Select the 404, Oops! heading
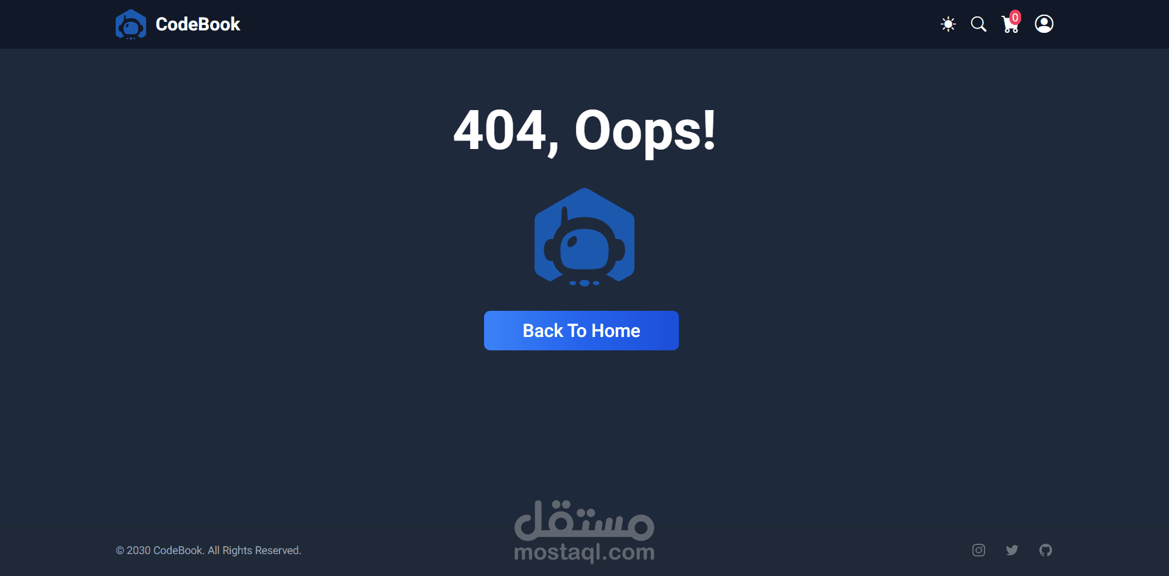Viewport: 1169px width, 576px height. (584, 130)
